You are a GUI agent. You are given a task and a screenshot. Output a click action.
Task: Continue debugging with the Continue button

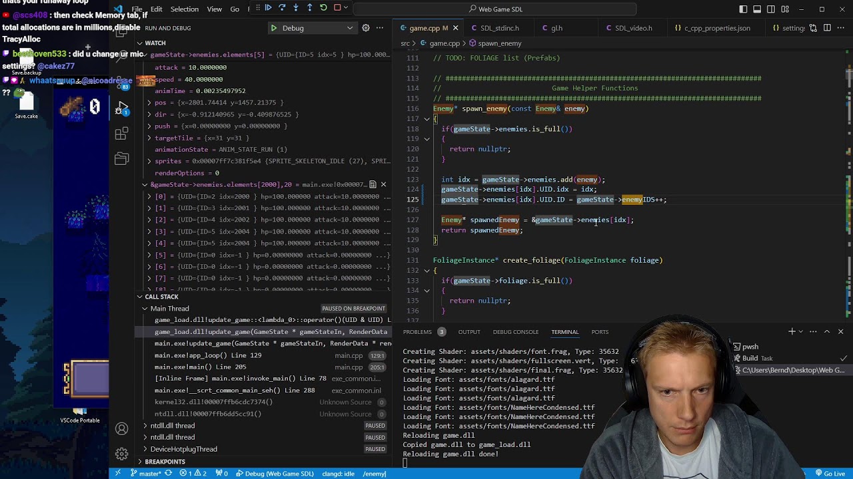[x=268, y=8]
